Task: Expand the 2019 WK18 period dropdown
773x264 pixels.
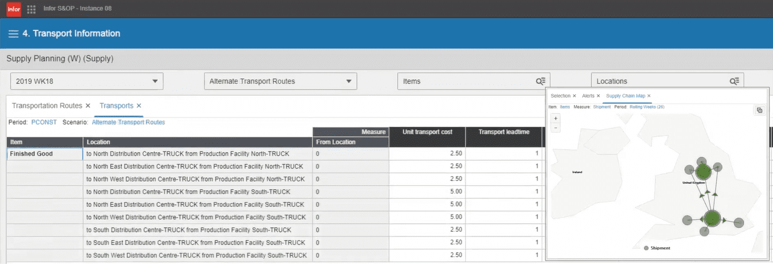Action: point(87,81)
